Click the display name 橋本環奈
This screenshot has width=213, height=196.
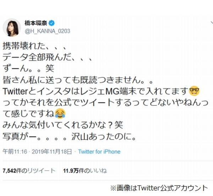[36, 23]
